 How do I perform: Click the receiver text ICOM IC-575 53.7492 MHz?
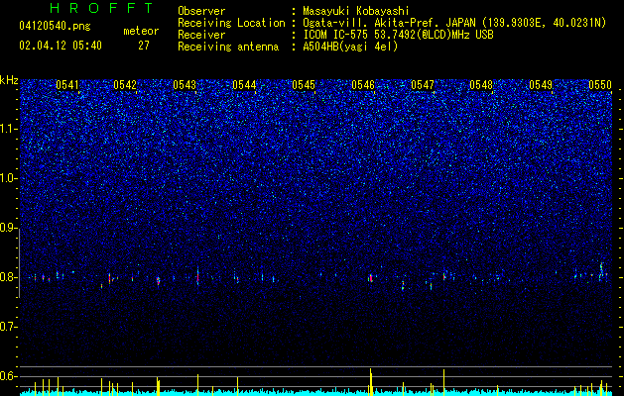[x=398, y=35]
